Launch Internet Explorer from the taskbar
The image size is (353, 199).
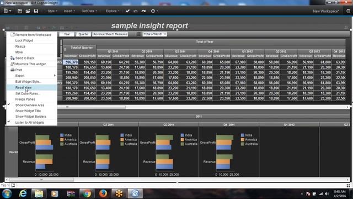[23, 194]
